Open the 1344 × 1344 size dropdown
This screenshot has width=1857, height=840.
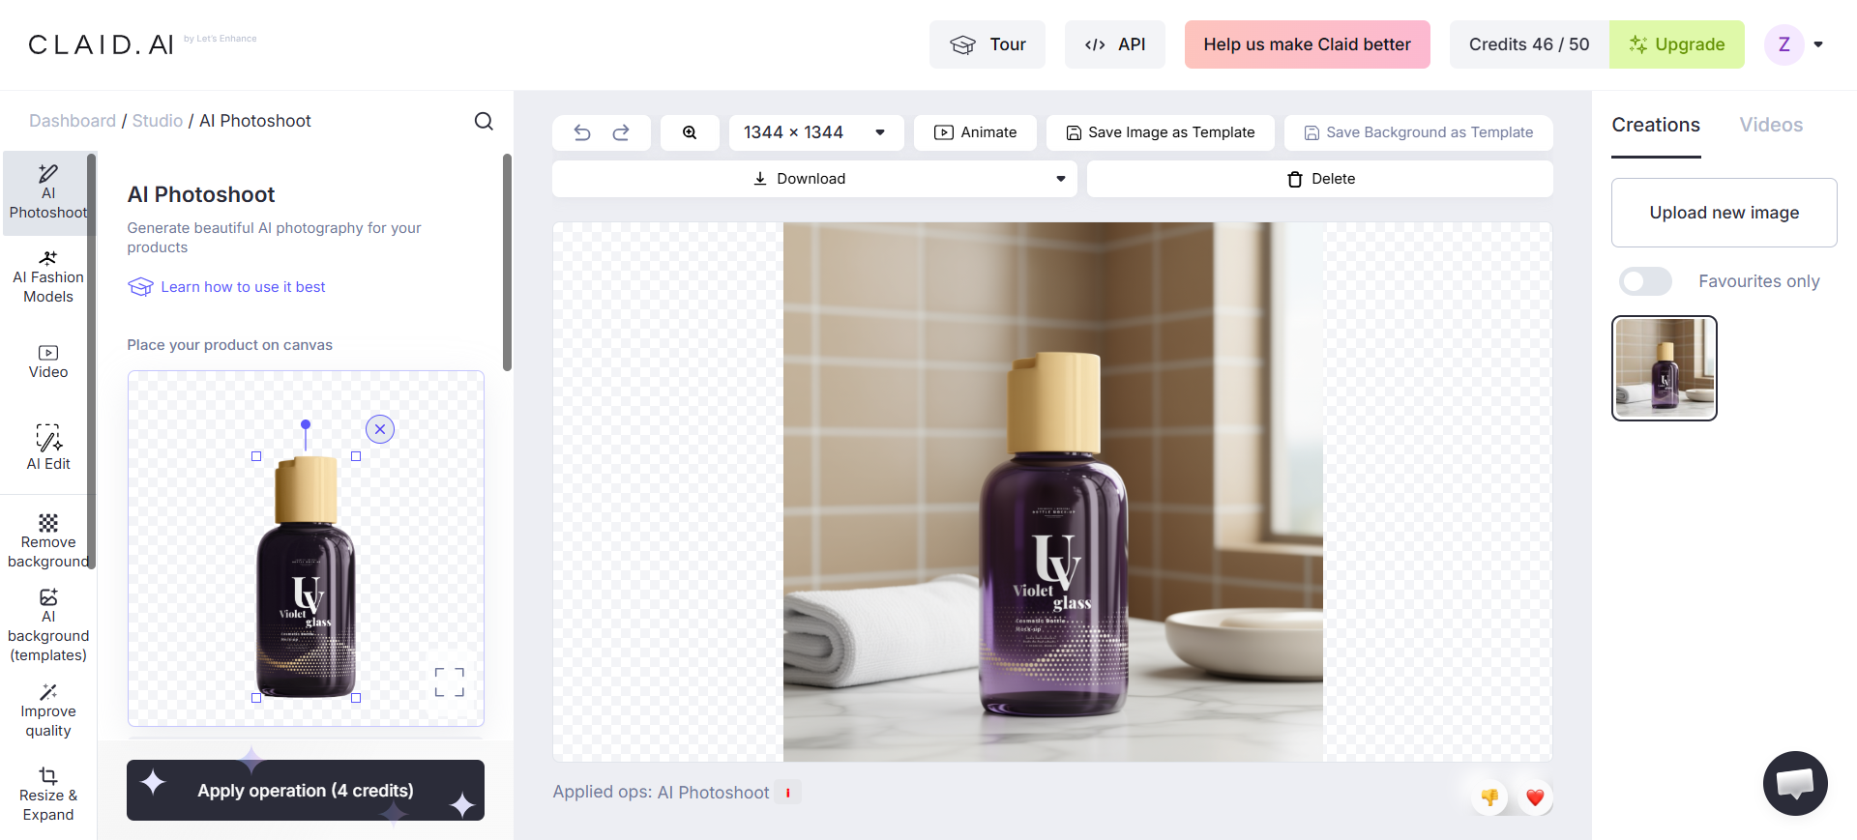815,132
